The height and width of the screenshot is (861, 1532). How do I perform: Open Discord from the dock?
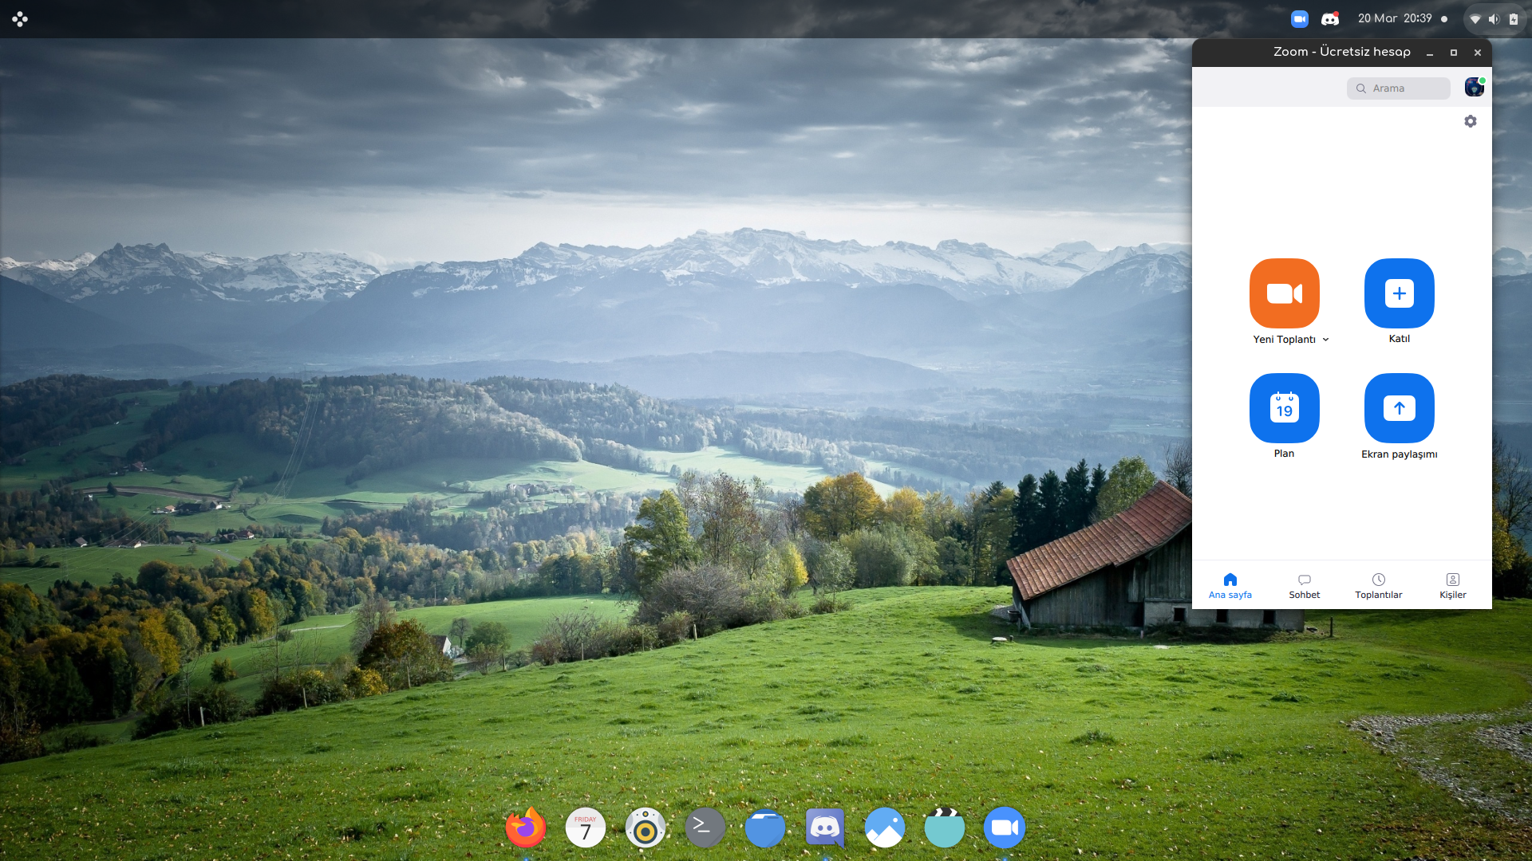click(825, 828)
